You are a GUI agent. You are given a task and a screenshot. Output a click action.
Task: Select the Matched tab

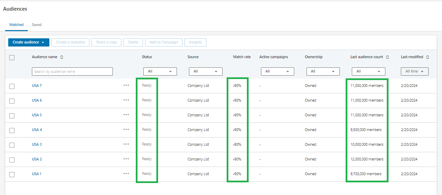coord(16,25)
